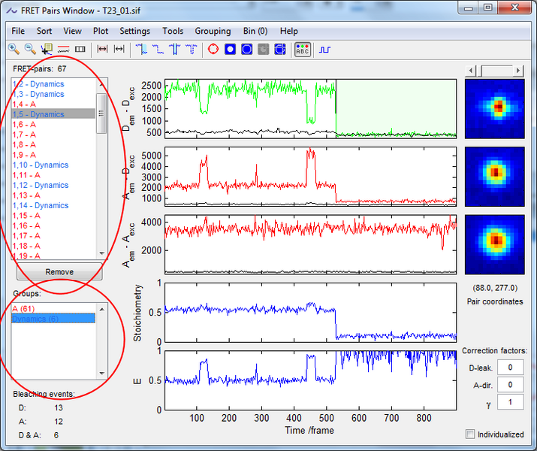Click the slider right arrow above pair images
The width and height of the screenshot is (537, 451).
[x=518, y=70]
